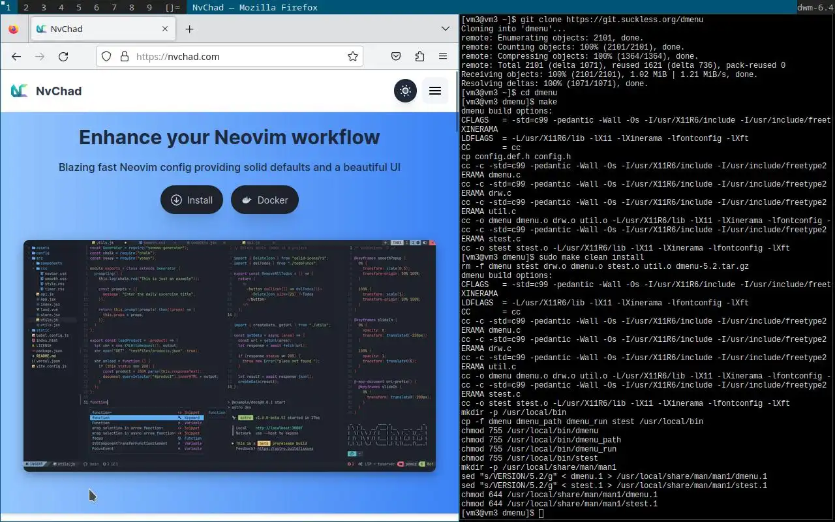This screenshot has width=835, height=522.
Task: Click the Install button
Action: 192,200
